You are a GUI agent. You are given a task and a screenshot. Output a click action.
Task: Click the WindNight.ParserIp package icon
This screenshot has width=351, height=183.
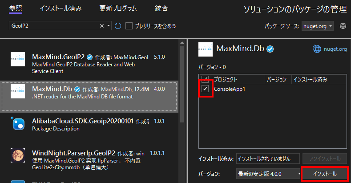coord(18,155)
